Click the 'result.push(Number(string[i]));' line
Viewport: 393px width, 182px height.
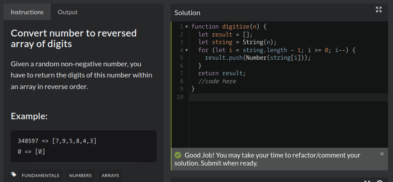pyautogui.click(x=258, y=58)
